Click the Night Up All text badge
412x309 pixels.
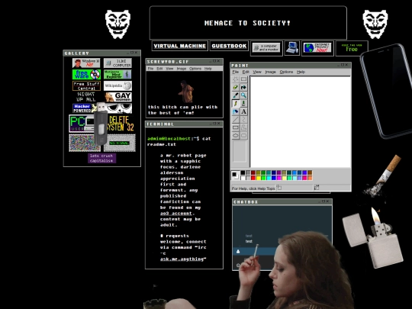[86, 97]
